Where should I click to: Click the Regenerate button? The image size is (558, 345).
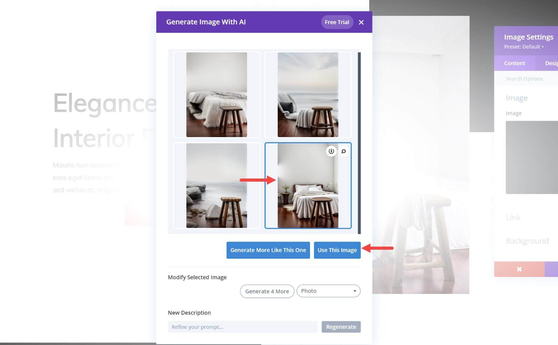tap(341, 327)
